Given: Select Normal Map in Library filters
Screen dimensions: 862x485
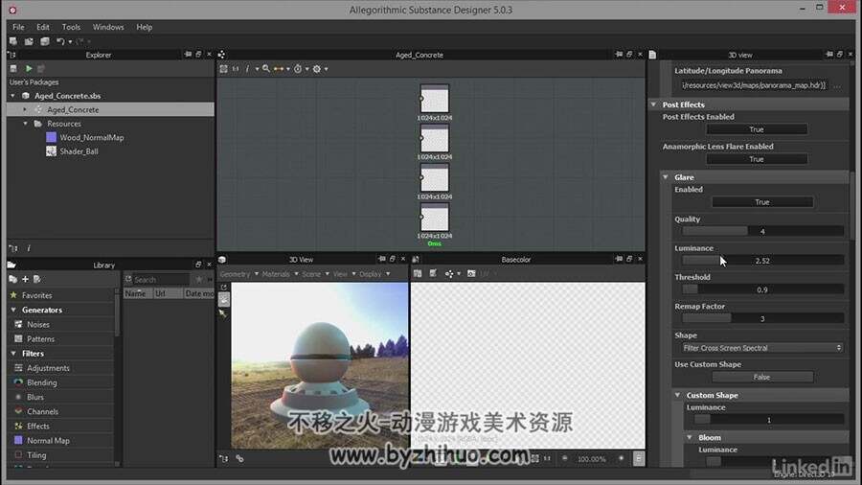Looking at the screenshot, I should (x=49, y=441).
